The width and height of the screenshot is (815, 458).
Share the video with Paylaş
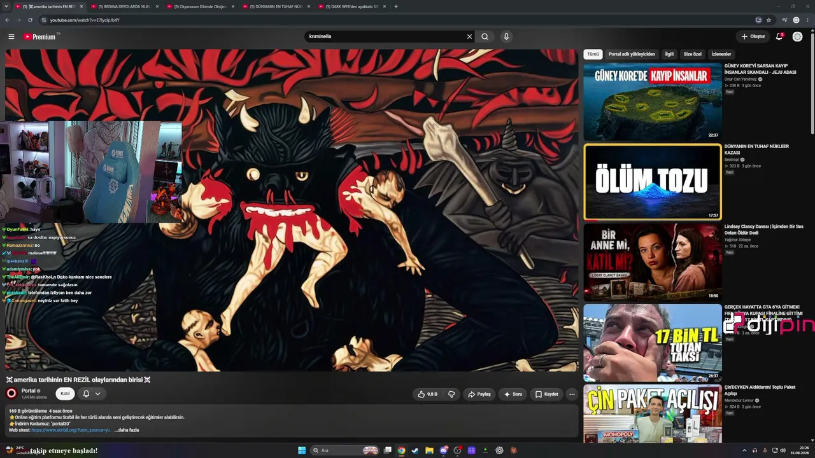479,394
